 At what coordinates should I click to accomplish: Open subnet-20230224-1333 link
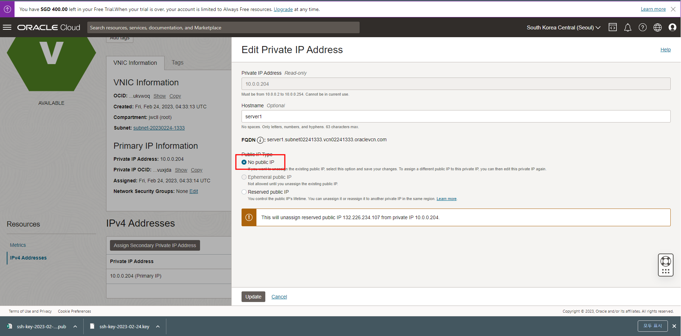(159, 128)
